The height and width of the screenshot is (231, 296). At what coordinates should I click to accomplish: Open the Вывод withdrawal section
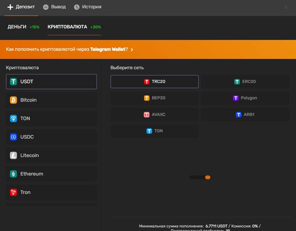pos(54,7)
